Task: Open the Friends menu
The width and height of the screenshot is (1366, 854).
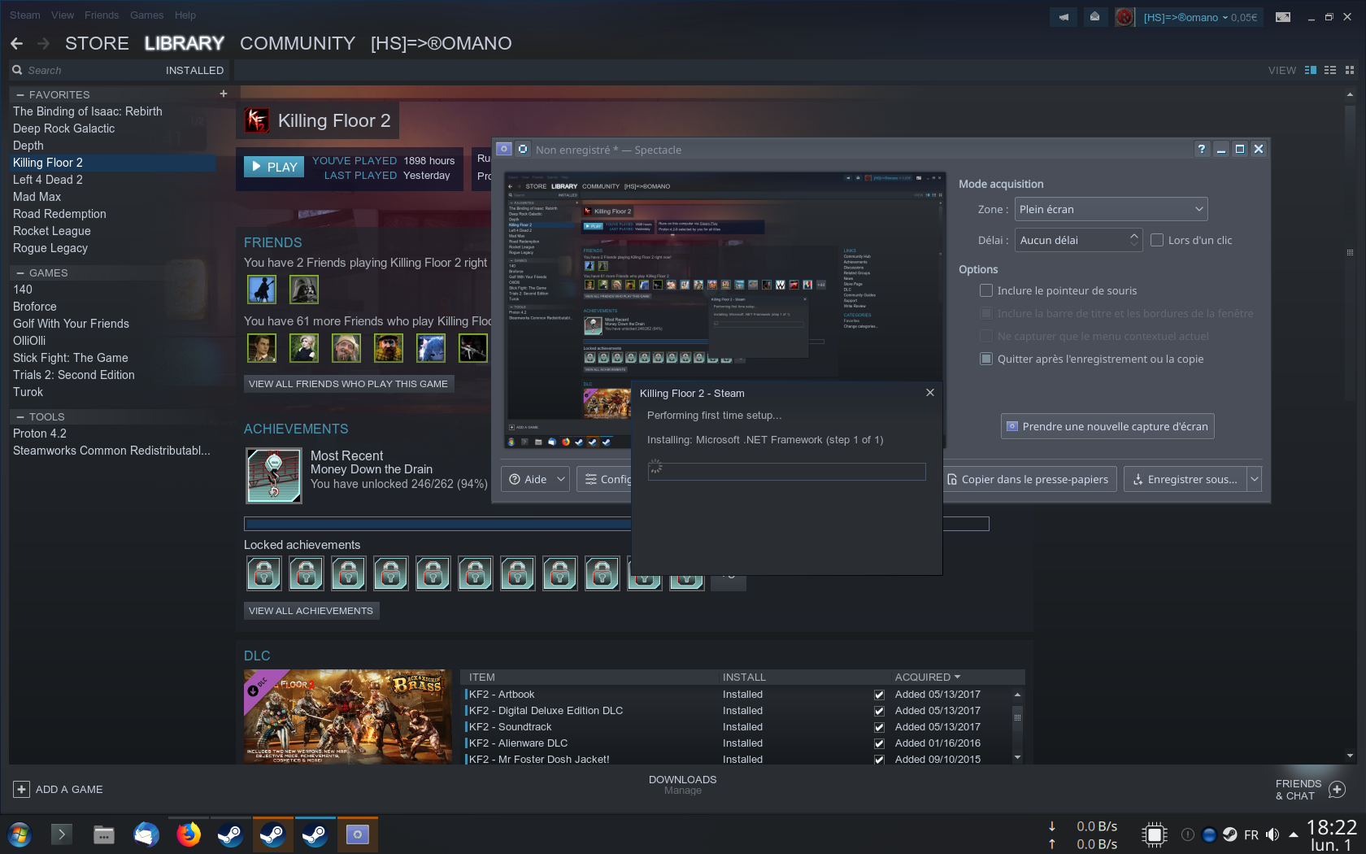Action: [x=102, y=15]
